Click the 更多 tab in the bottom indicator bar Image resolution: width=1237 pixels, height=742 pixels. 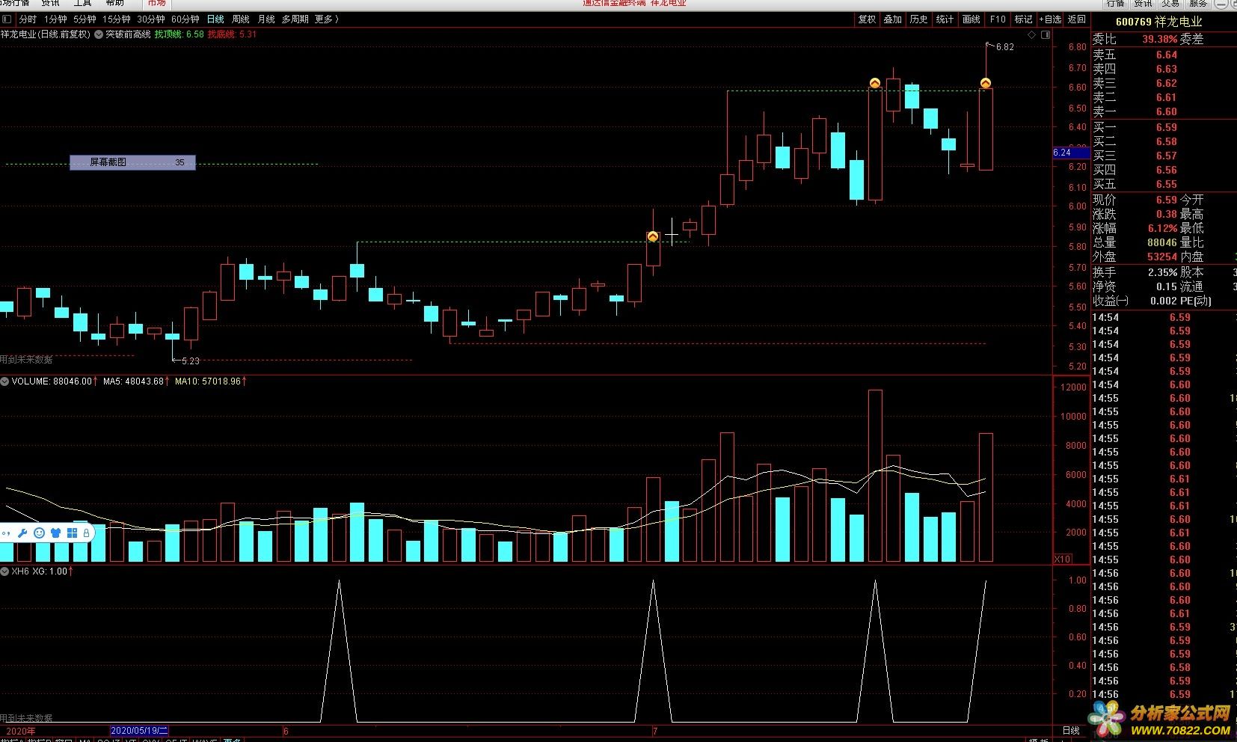coord(233,740)
